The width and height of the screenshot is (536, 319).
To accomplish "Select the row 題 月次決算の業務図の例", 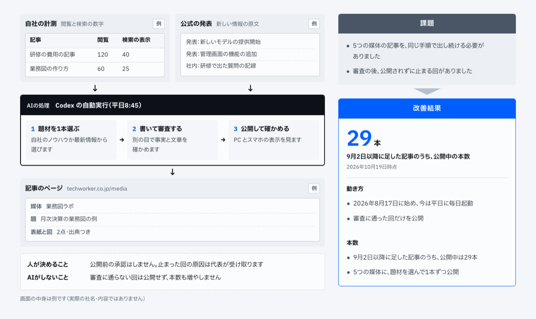I will coord(172,219).
